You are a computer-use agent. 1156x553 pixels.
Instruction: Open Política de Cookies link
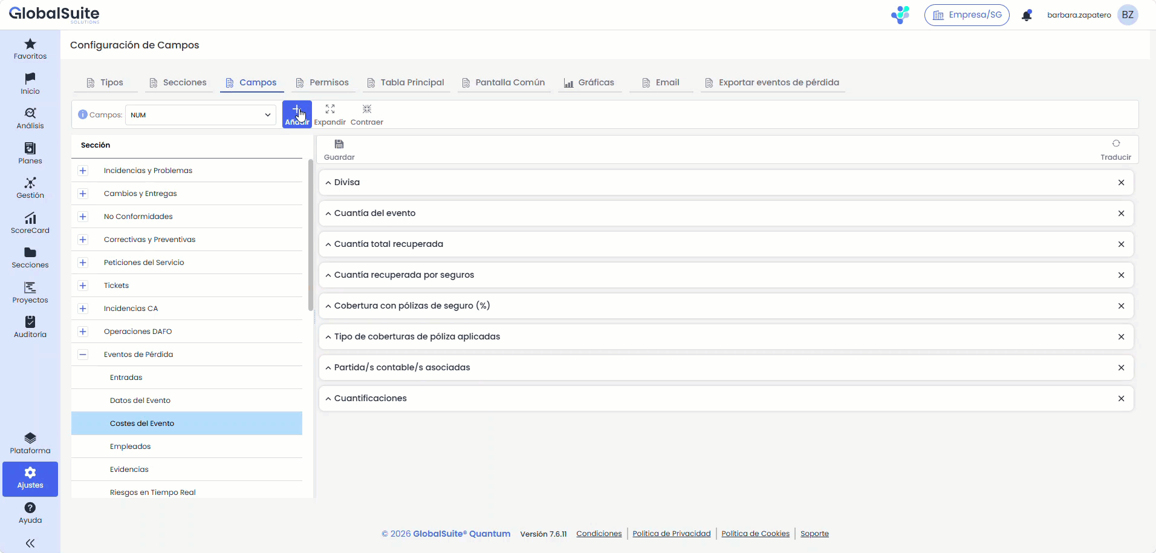click(x=755, y=534)
